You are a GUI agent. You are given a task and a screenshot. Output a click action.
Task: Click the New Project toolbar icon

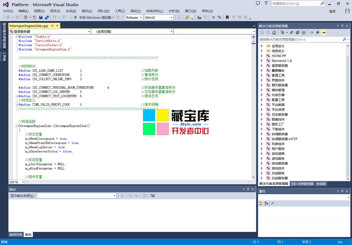coord(25,17)
